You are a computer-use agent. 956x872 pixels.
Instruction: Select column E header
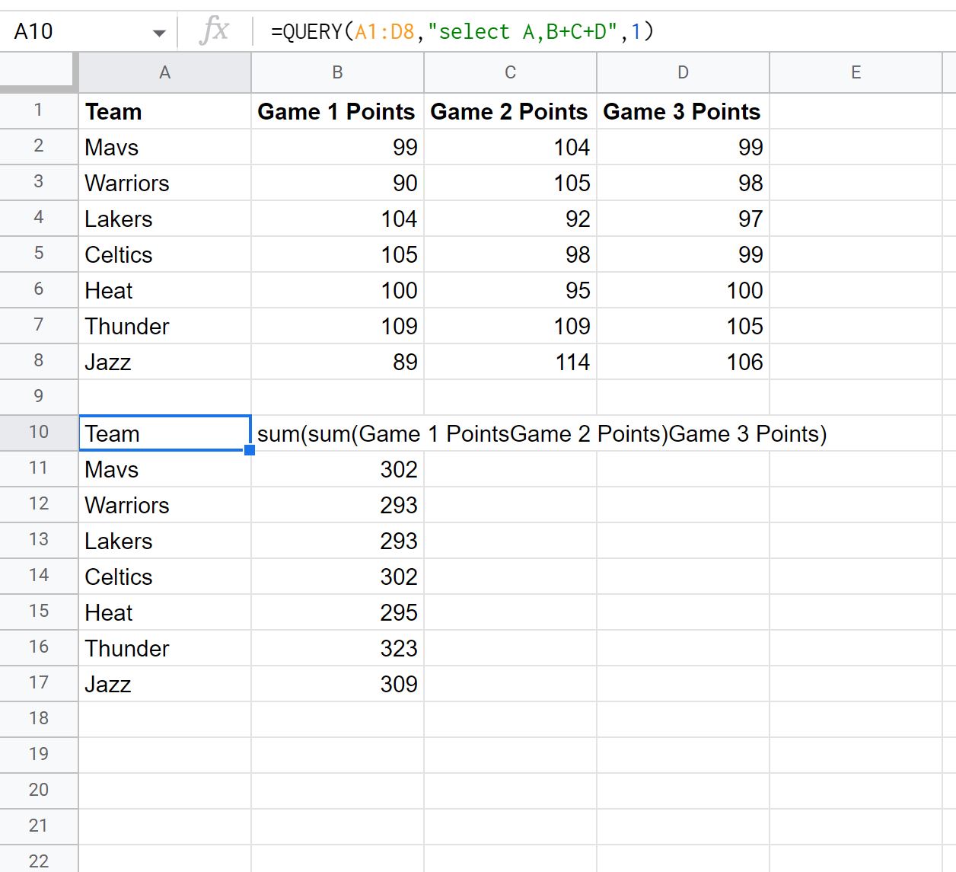coord(856,72)
